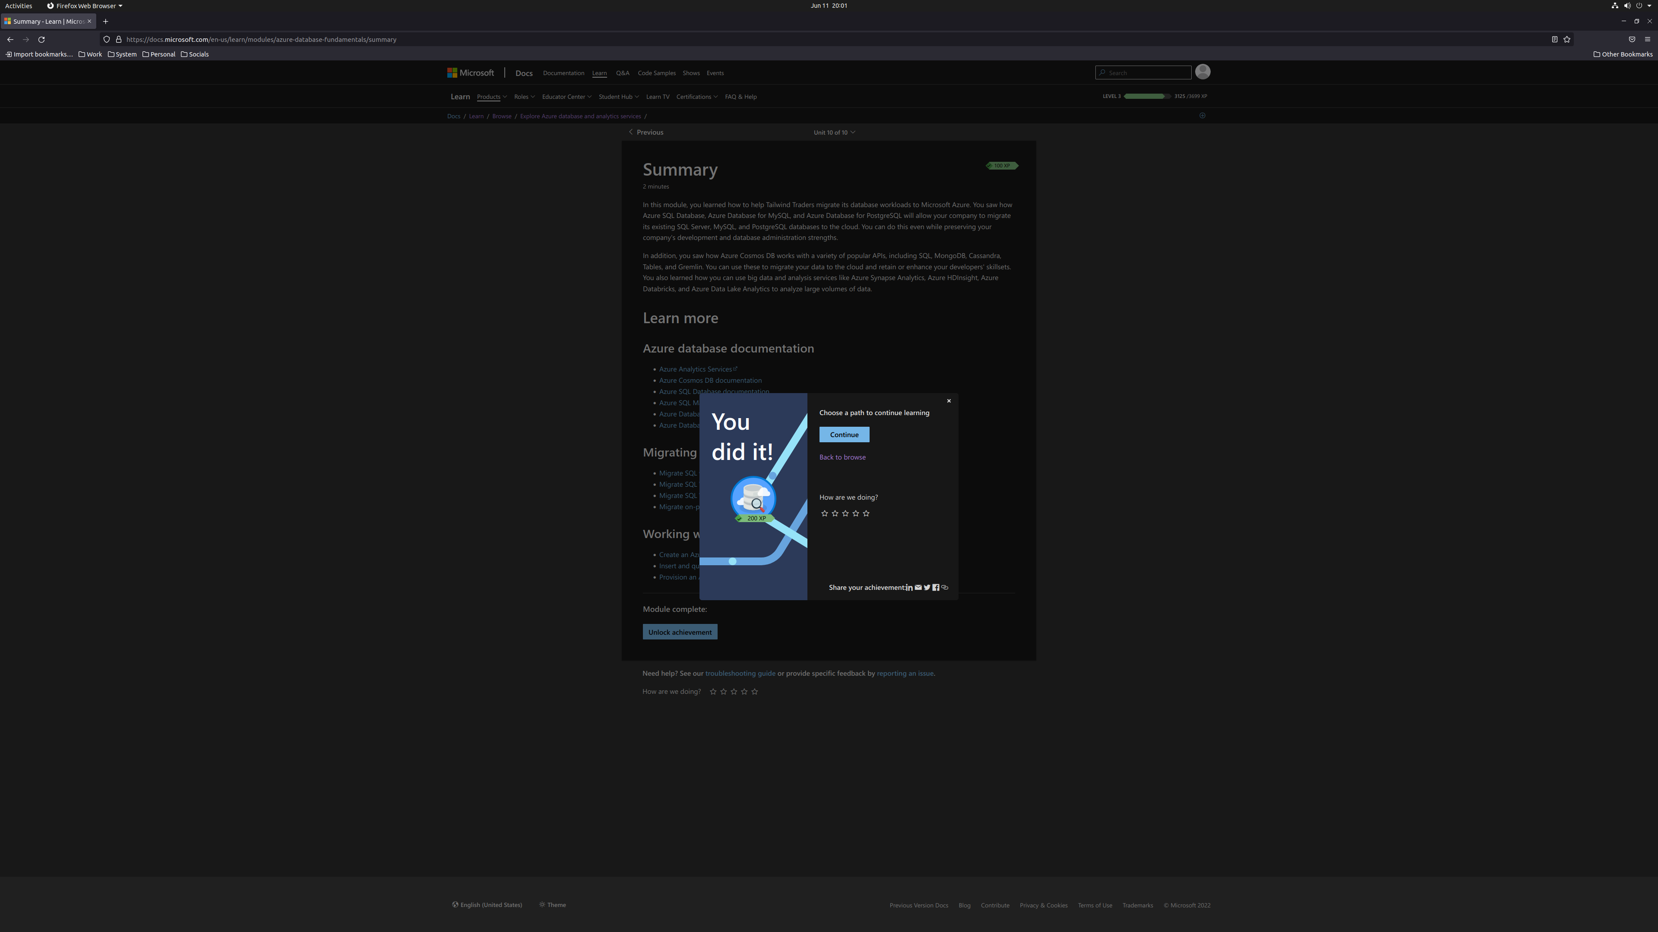Click the database achievement badge in dialog
The width and height of the screenshot is (1658, 932).
(753, 498)
